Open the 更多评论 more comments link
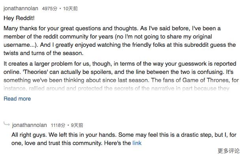 point(229,151)
